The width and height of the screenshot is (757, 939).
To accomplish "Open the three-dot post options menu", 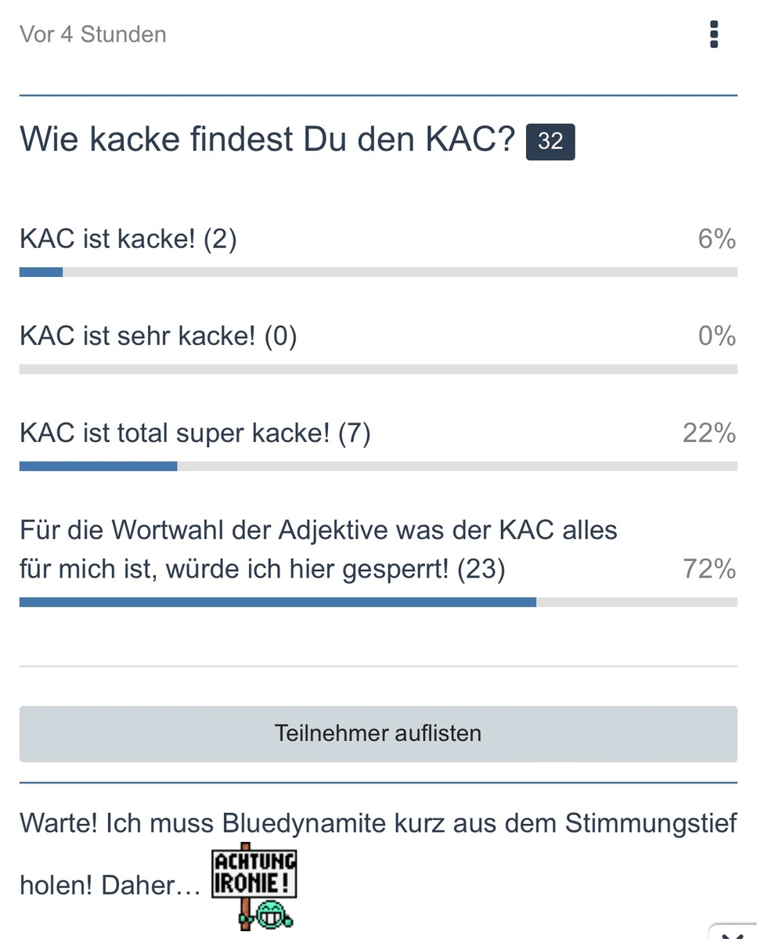I will coord(713,35).
